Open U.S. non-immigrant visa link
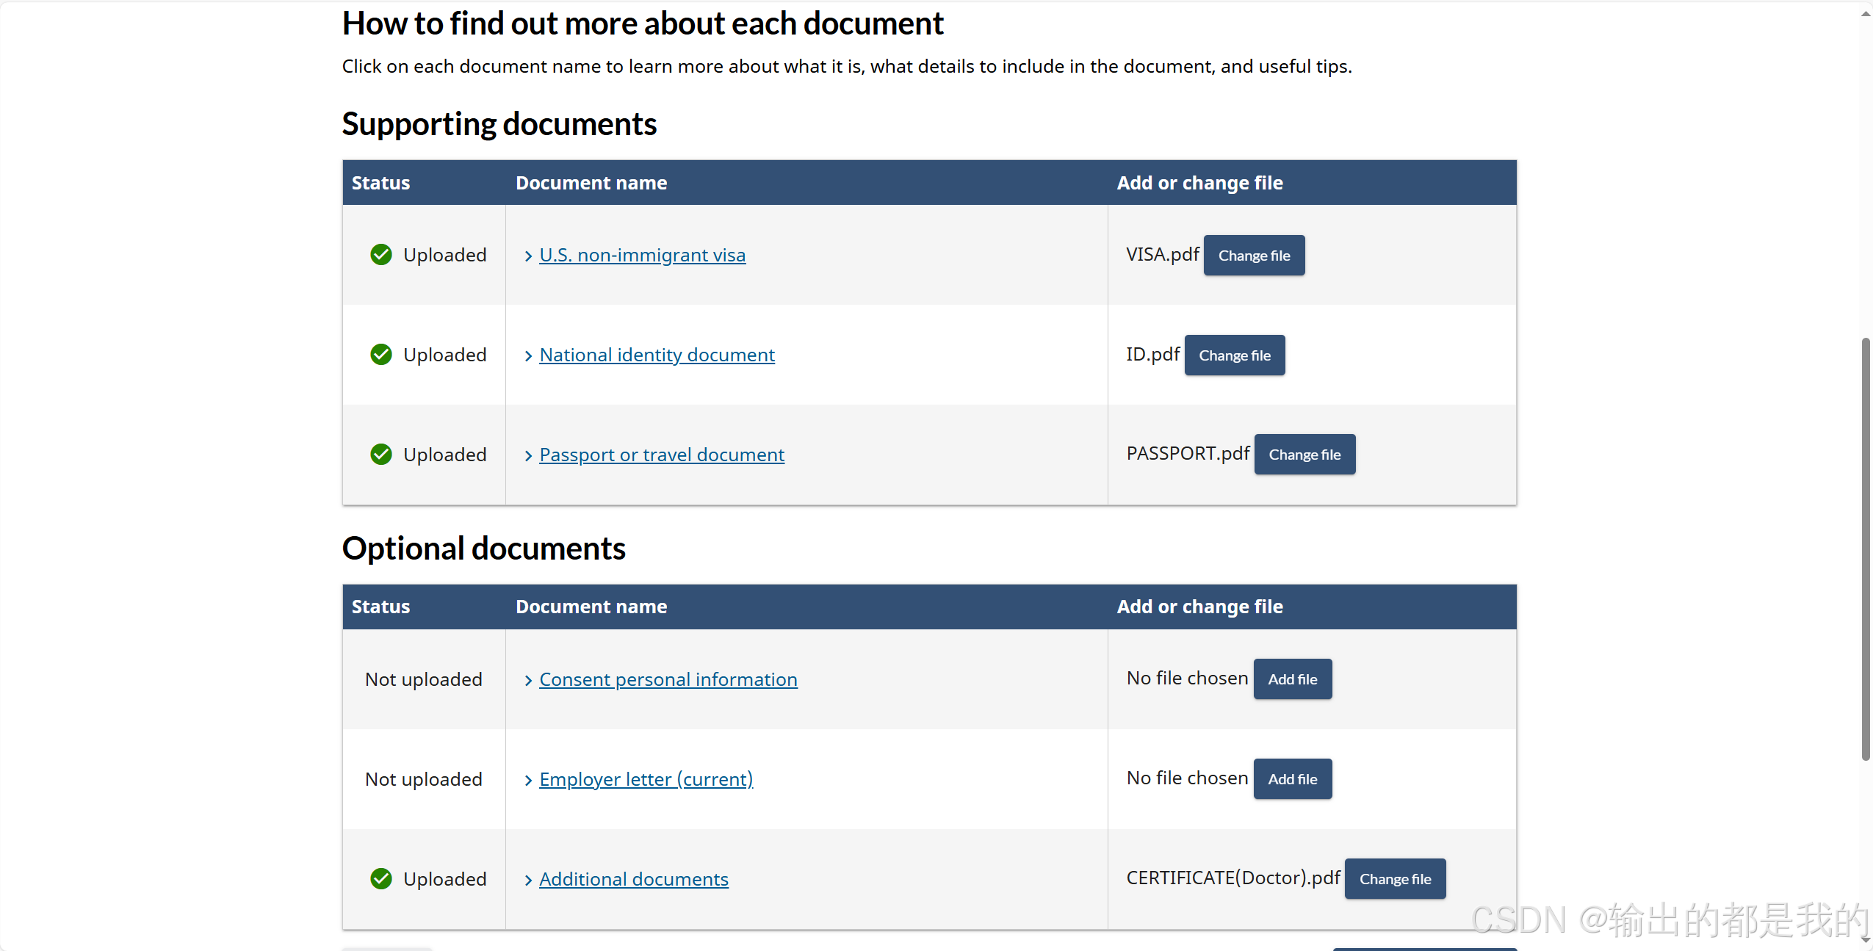The width and height of the screenshot is (1873, 951). pos(642,255)
